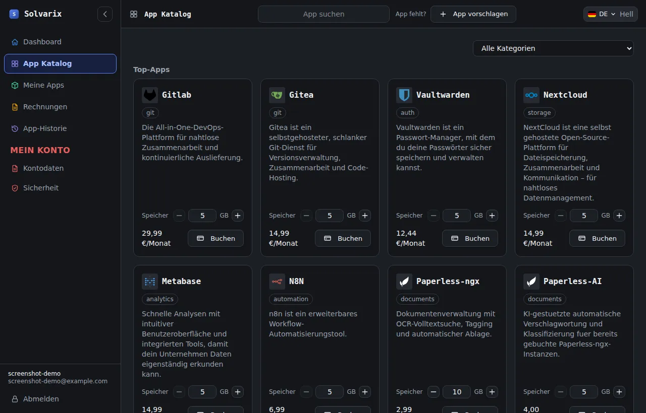Click the Gitea cup logo icon
Image resolution: width=646 pixels, height=413 pixels.
(277, 95)
